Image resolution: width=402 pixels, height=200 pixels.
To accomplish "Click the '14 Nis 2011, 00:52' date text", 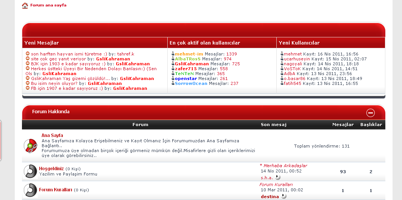I will pyautogui.click(x=281, y=171).
